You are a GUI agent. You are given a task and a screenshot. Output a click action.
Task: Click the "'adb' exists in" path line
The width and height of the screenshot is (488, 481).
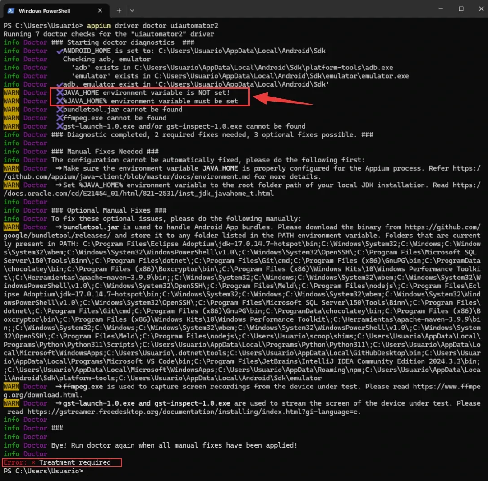click(x=232, y=68)
